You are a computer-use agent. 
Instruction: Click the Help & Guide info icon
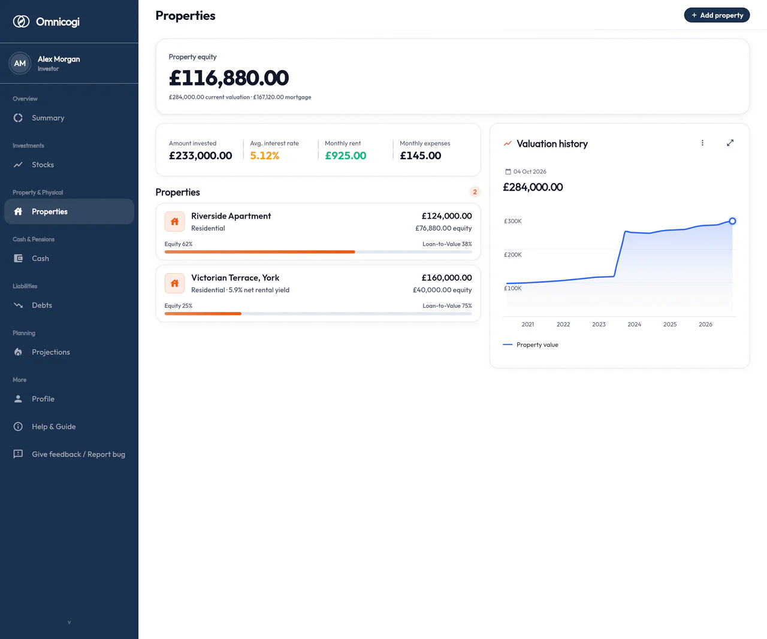tap(18, 426)
